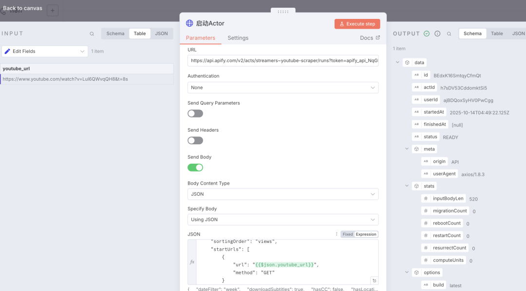Open the Body Content Type dropdown
The height and width of the screenshot is (291, 526).
click(282, 194)
